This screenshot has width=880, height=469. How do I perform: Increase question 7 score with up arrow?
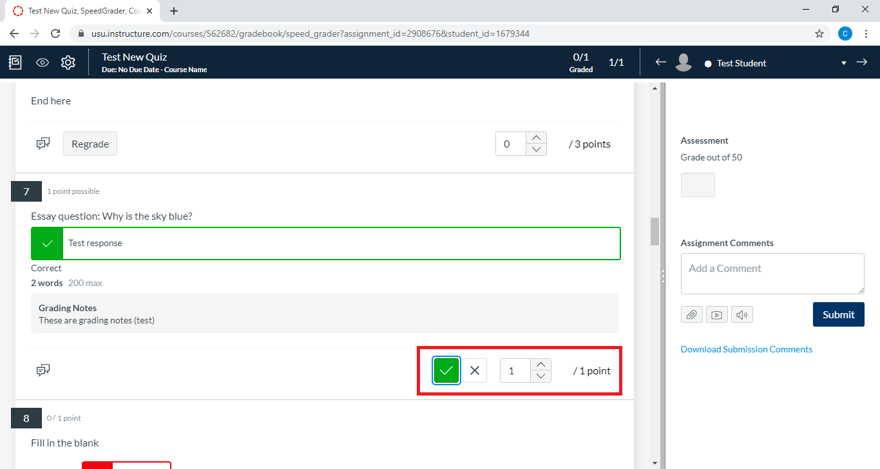tap(540, 365)
